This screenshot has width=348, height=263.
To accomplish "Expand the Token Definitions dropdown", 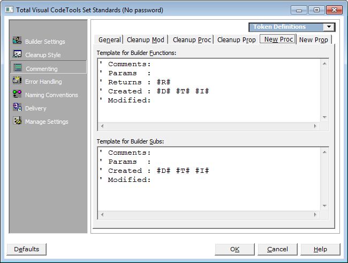I will point(329,27).
